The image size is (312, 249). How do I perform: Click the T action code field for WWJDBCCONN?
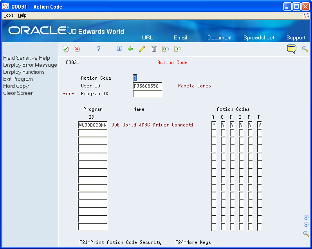click(x=260, y=125)
